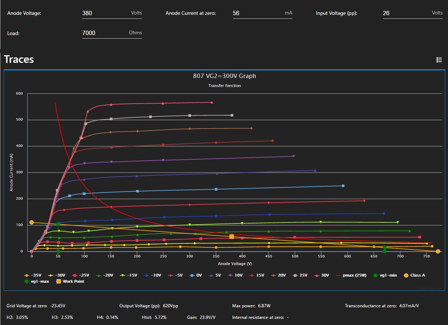Click the 'Transfer fonction' subtitle
Viewport: 448px width, 325px height.
pyautogui.click(x=225, y=86)
